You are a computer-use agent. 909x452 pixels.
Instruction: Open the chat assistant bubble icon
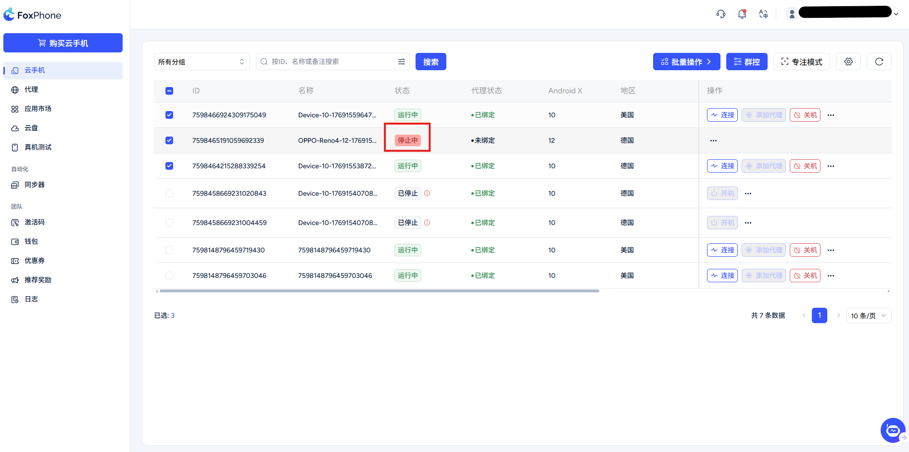pyautogui.click(x=893, y=430)
